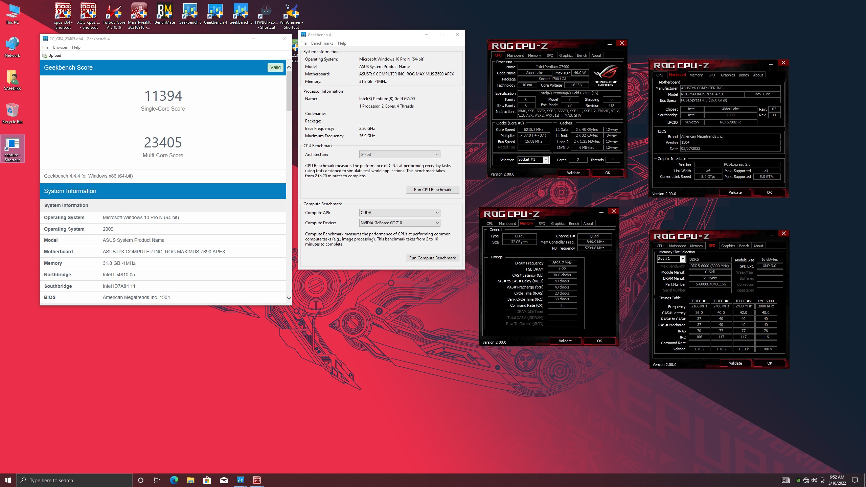This screenshot has width=866, height=487.
Task: Open File Explorer from taskbar
Action: (x=190, y=480)
